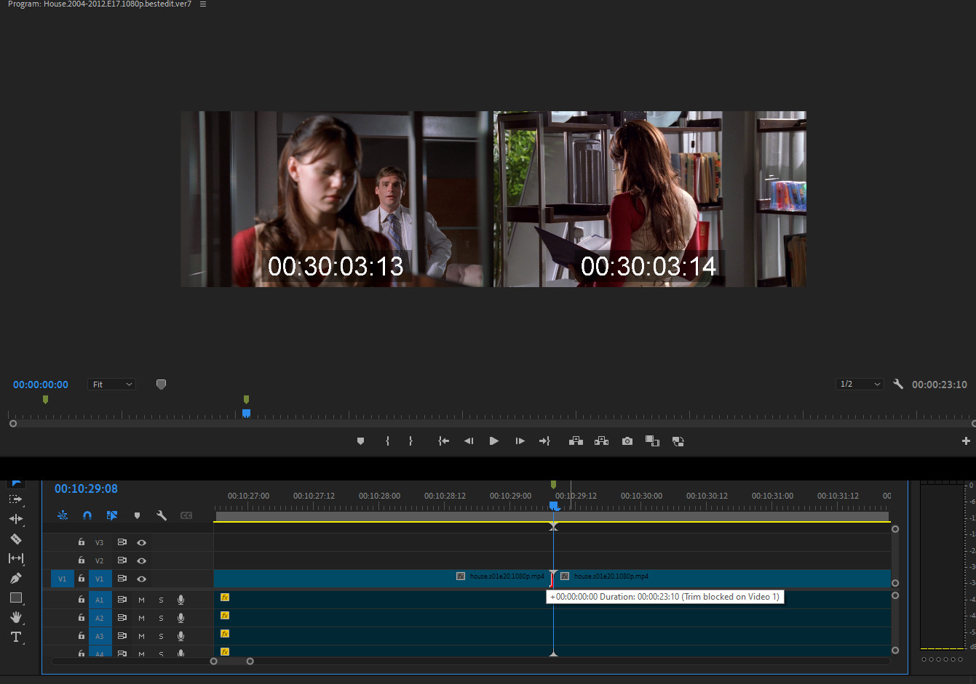Image resolution: width=976 pixels, height=684 pixels.
Task: Click fx badge on A3 audio clip
Action: pos(225,634)
